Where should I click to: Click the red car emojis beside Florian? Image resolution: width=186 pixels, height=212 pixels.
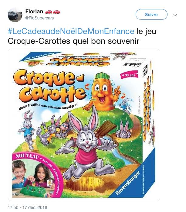point(52,12)
